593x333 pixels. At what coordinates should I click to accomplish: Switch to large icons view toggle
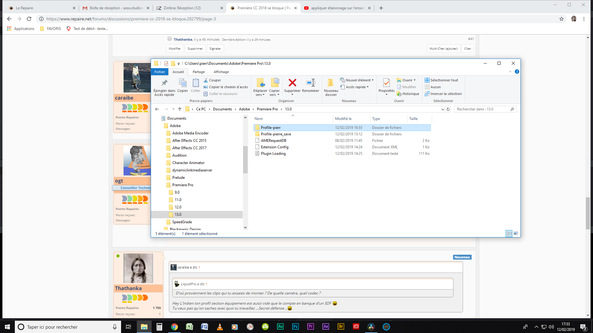point(516,233)
